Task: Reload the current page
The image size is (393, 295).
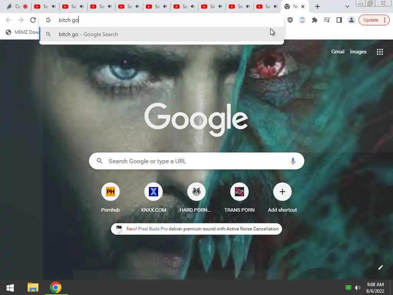Action: (33, 20)
